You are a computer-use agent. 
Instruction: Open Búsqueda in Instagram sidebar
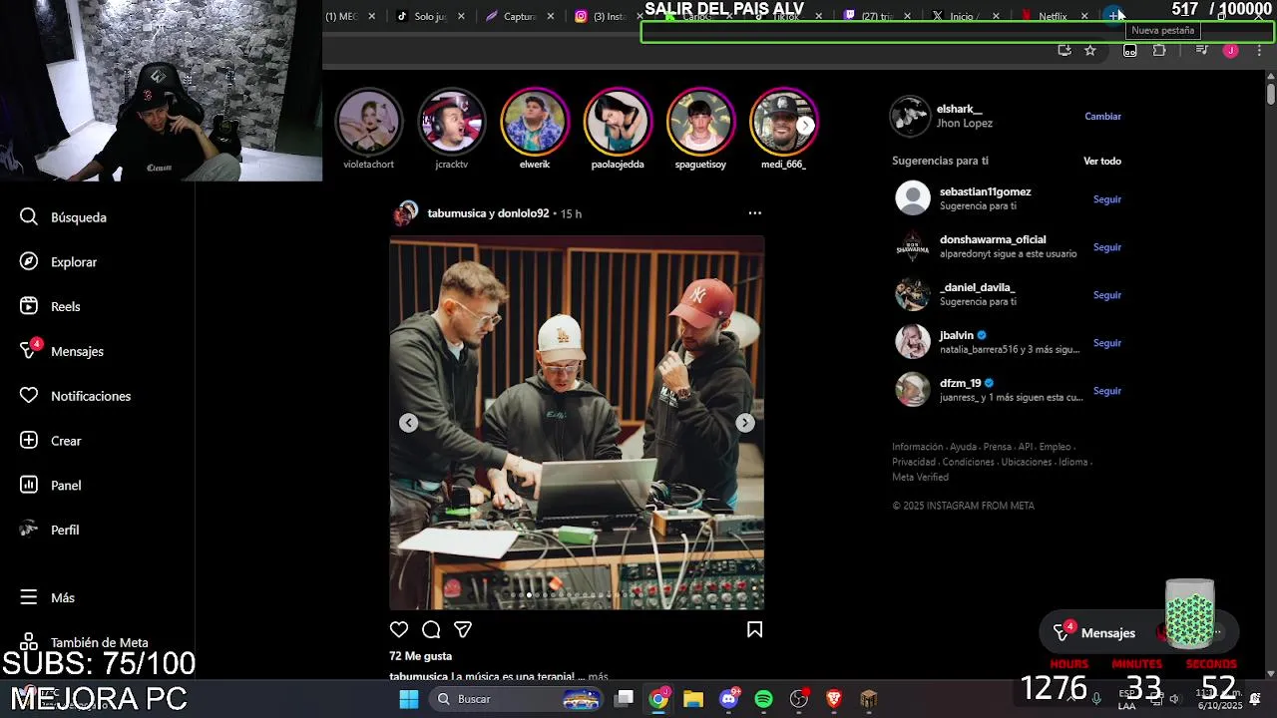point(64,217)
